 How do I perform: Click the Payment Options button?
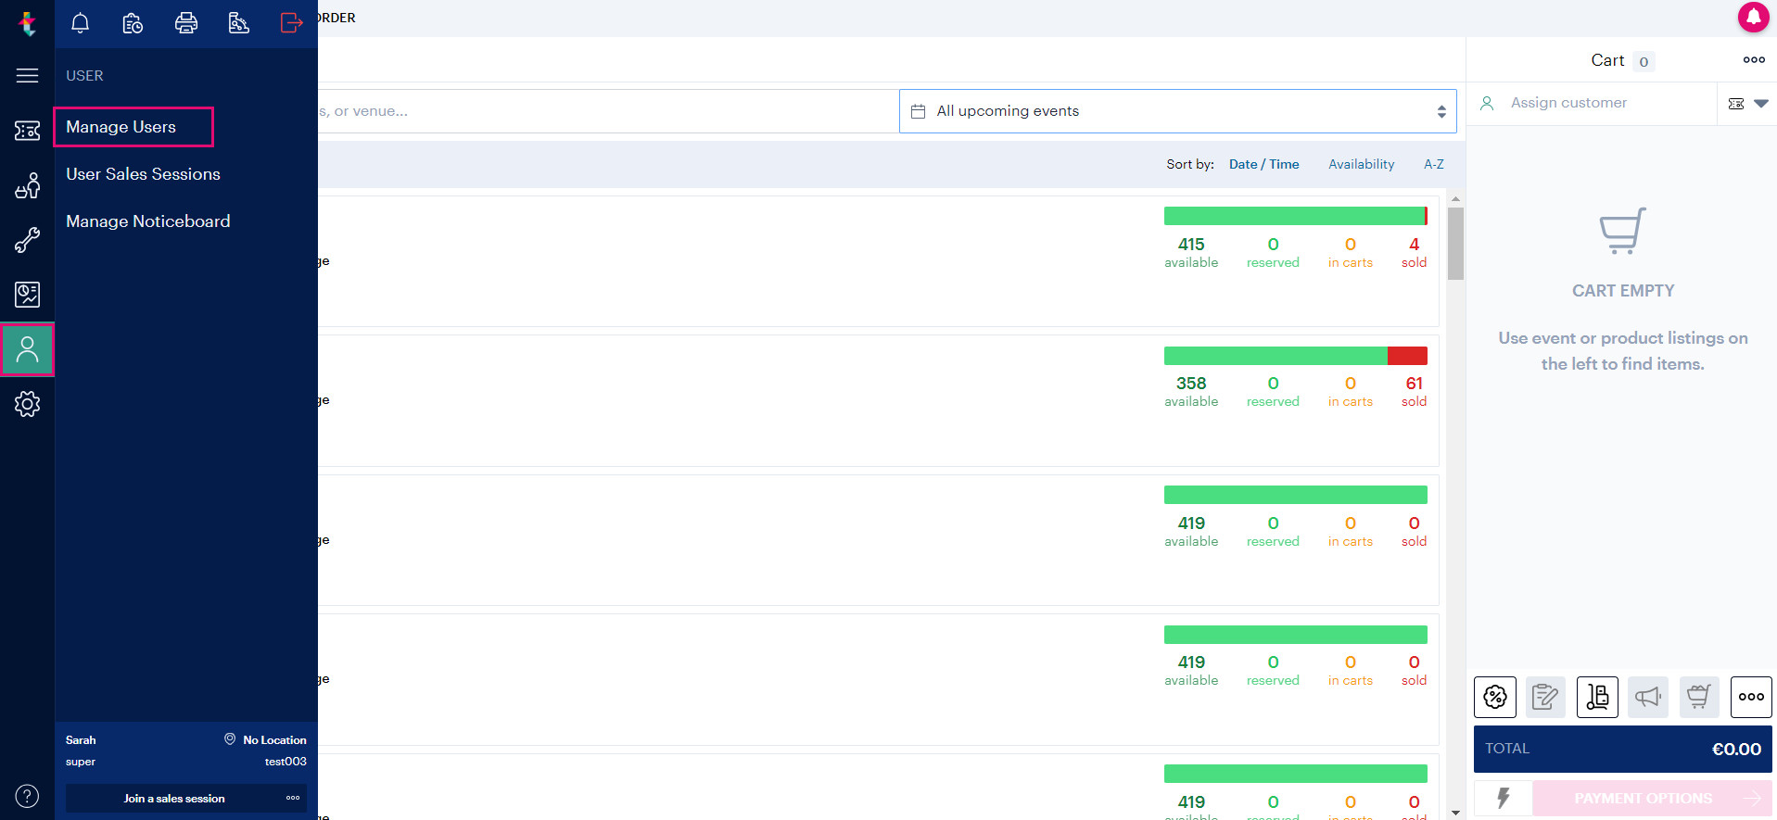click(x=1652, y=798)
